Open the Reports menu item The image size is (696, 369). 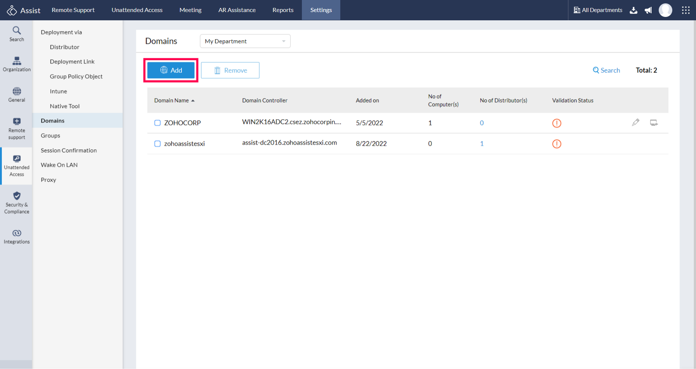[x=283, y=10]
